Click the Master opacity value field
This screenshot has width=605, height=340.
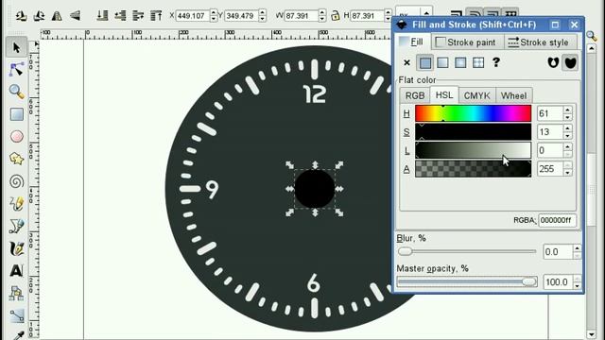[x=558, y=282]
